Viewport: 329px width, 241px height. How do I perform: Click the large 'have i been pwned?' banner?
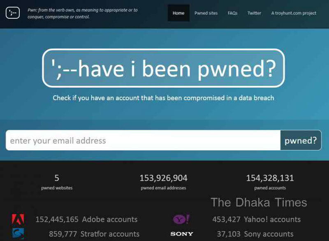tap(163, 68)
